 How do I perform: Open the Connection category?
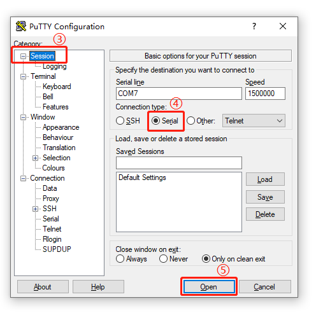[47, 178]
